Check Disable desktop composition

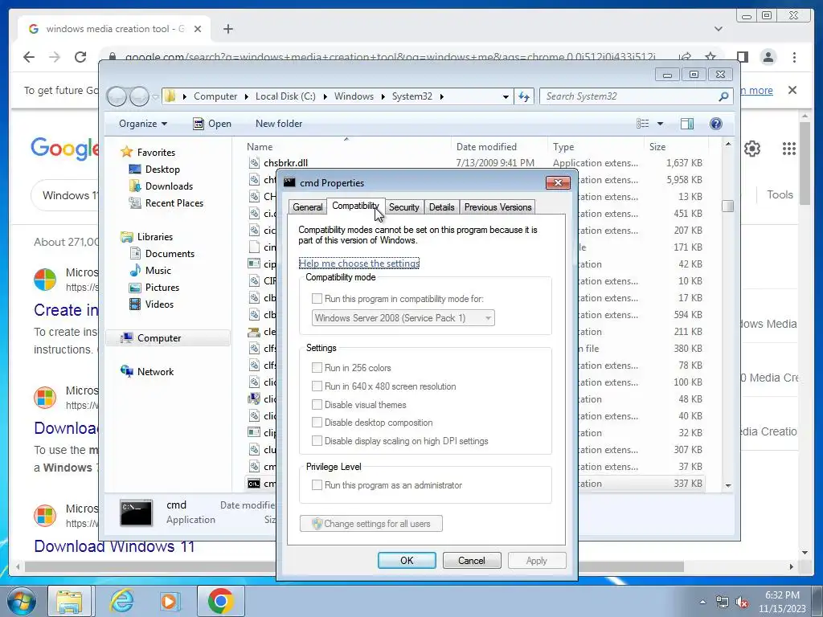pyautogui.click(x=317, y=423)
